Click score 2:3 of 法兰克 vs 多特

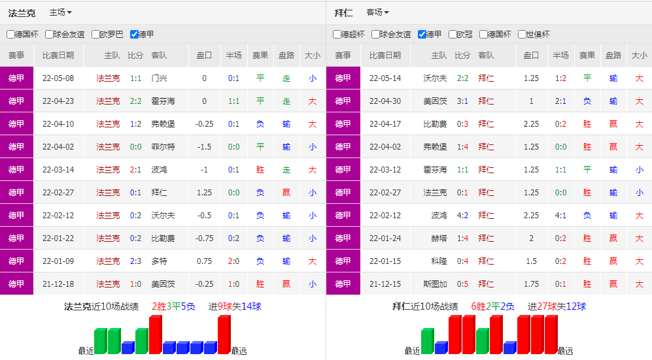click(x=135, y=261)
